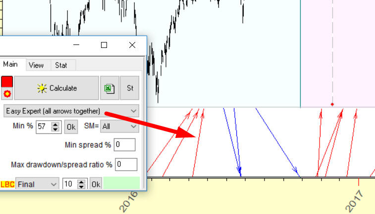Click the Max drawdown/spread ratio % field
Viewport: 375px width, 214px height.
pyautogui.click(x=126, y=165)
